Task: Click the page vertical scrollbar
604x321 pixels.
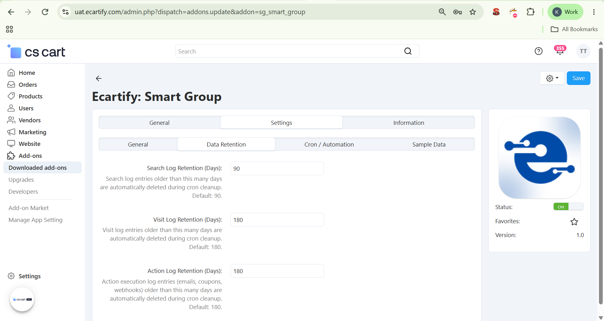Action: click(601, 176)
